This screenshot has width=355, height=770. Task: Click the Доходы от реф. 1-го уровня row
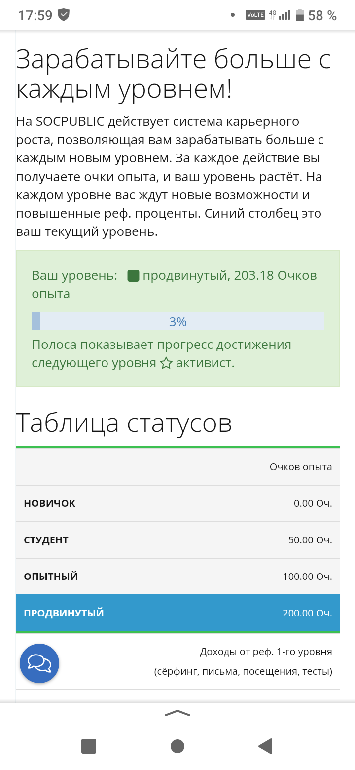pyautogui.click(x=178, y=661)
